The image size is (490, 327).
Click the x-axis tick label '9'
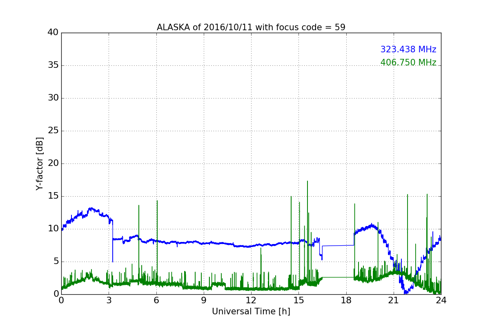tap(204, 300)
